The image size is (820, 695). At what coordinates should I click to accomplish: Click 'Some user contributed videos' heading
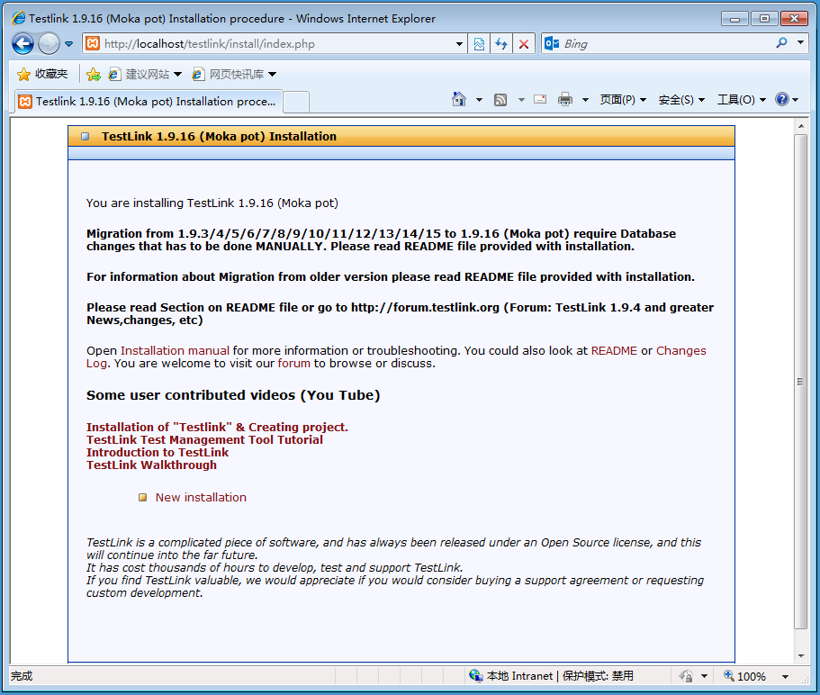[x=233, y=395]
